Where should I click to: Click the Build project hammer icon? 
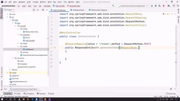113,6
